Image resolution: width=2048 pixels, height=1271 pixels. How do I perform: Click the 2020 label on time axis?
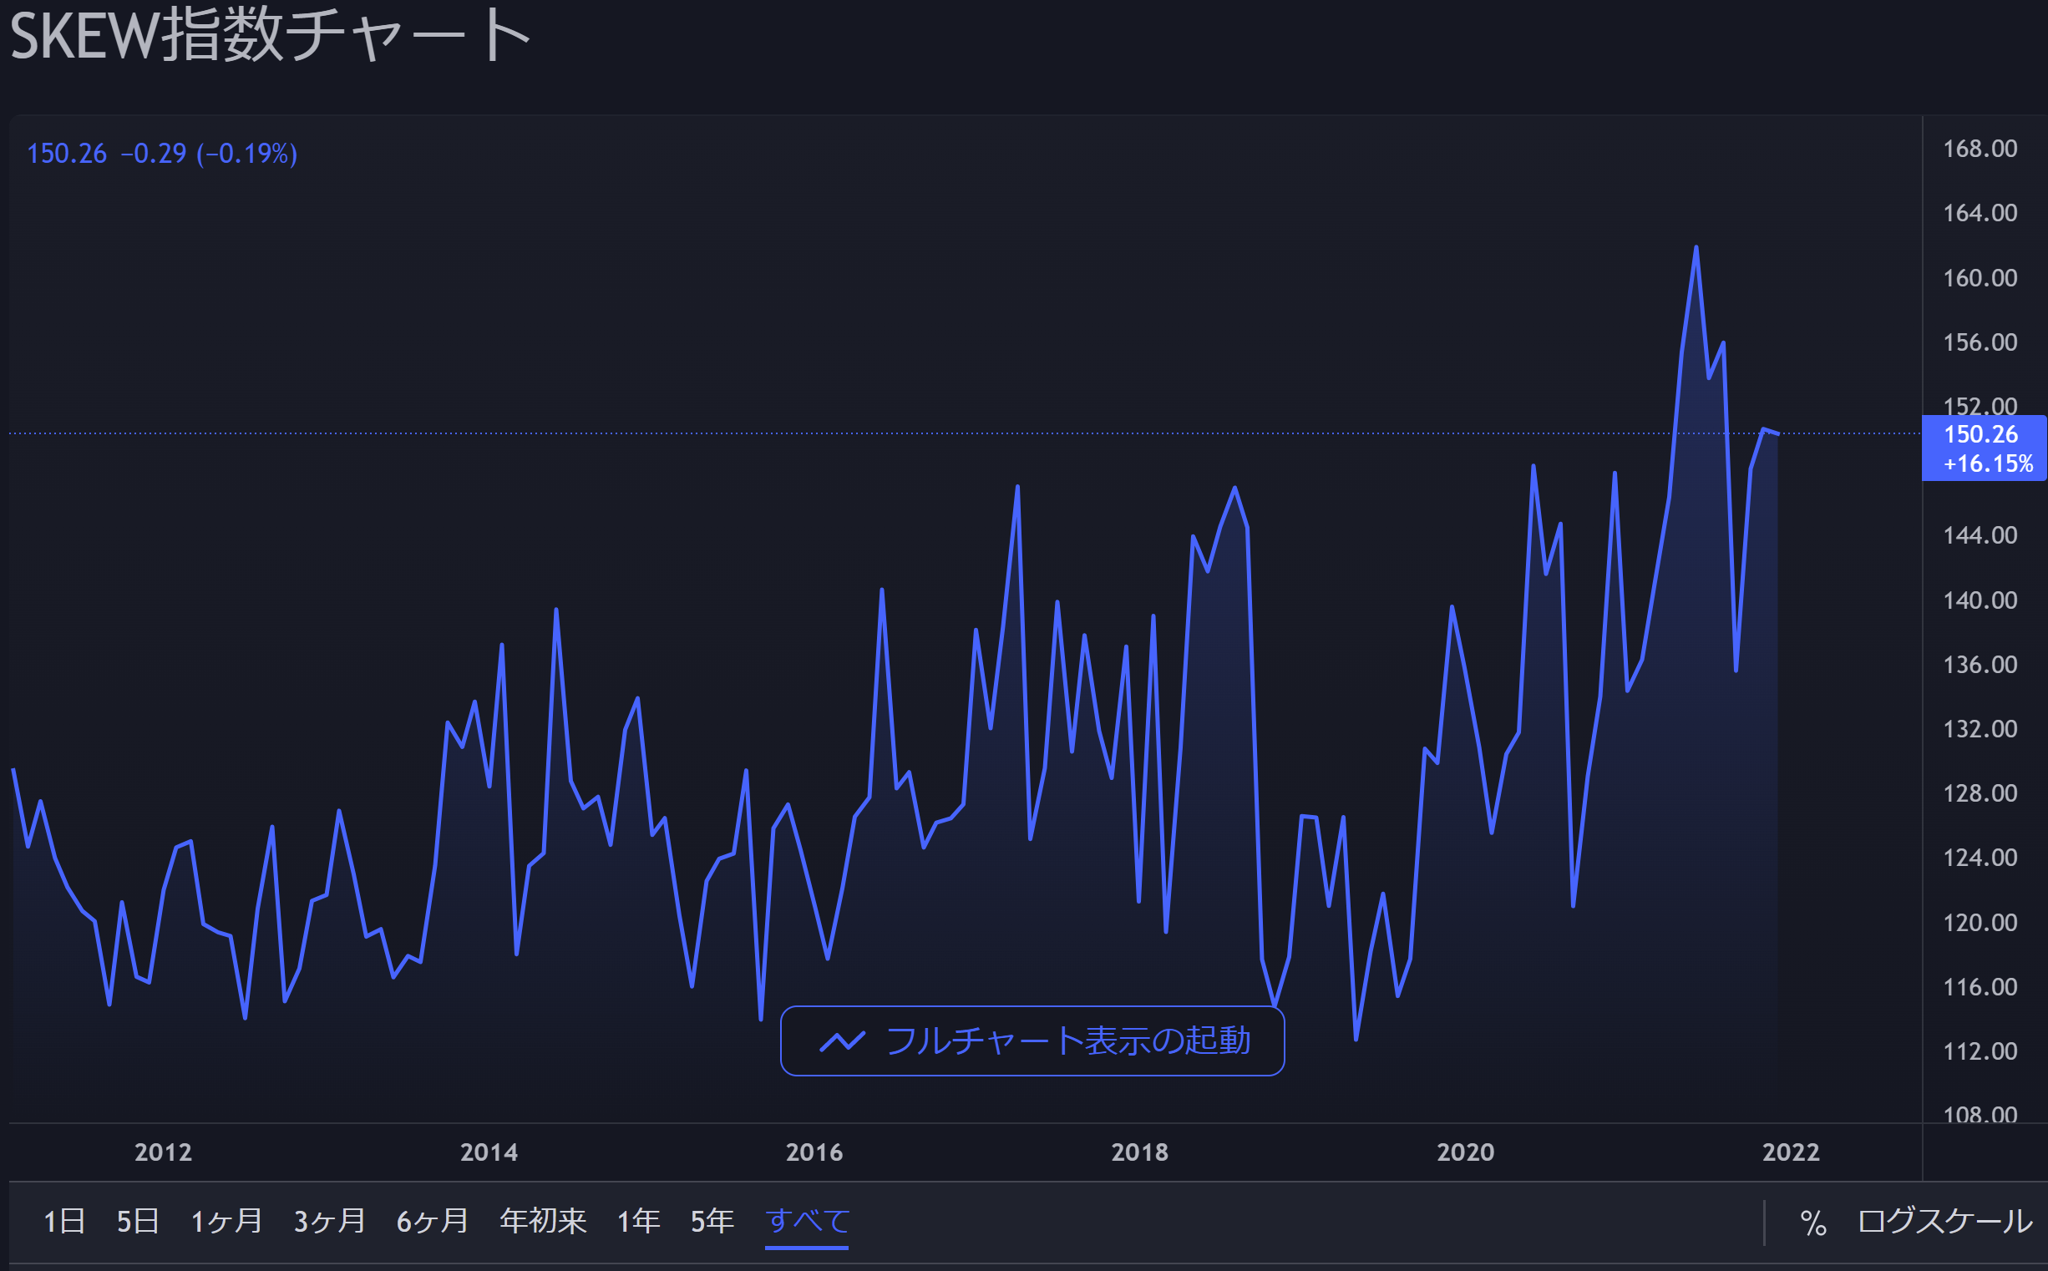click(1465, 1152)
